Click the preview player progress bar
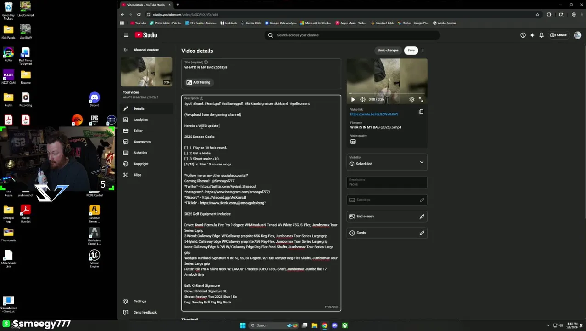The image size is (586, 331). tap(387, 94)
